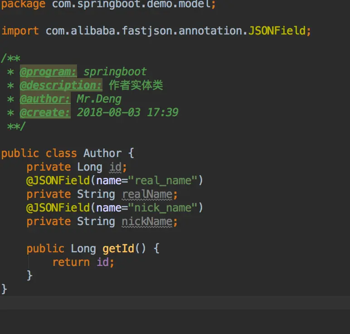Click the Javadoc closing **/ marker
Viewport: 350px width, 334px height.
click(x=16, y=126)
